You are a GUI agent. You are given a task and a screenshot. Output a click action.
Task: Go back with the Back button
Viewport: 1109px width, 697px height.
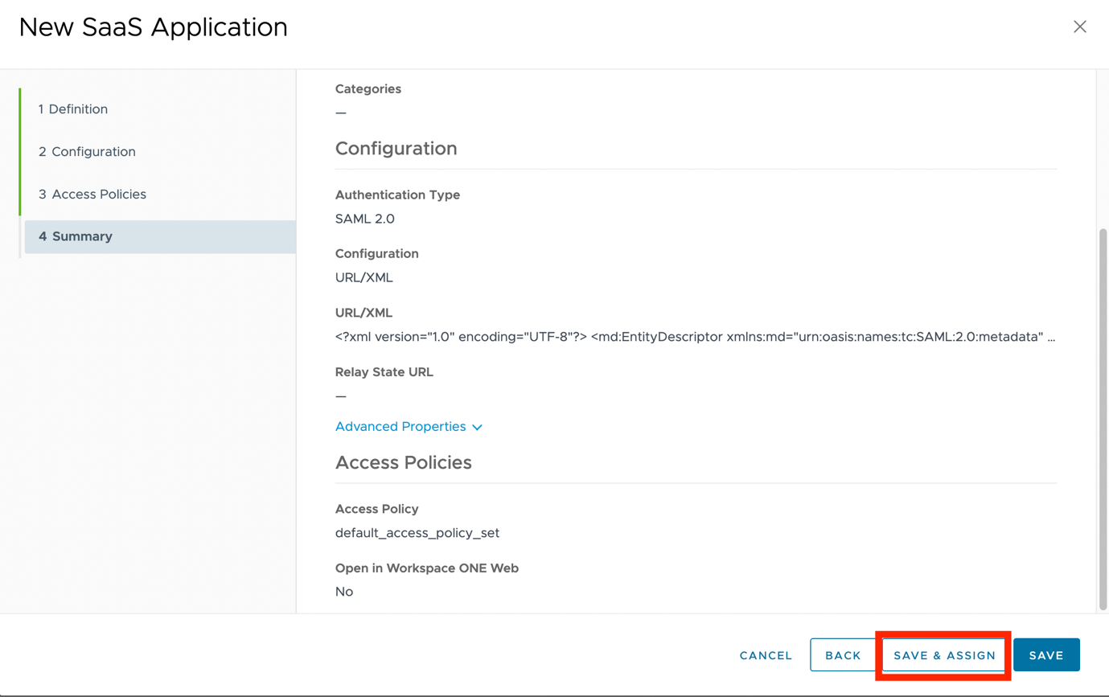click(843, 655)
